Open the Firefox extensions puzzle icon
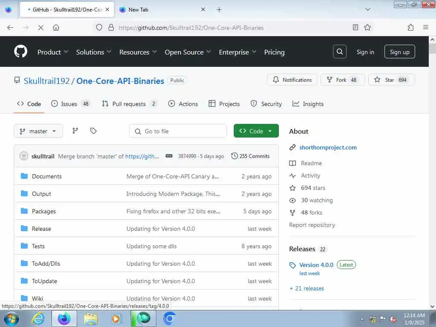 pyautogui.click(x=410, y=27)
